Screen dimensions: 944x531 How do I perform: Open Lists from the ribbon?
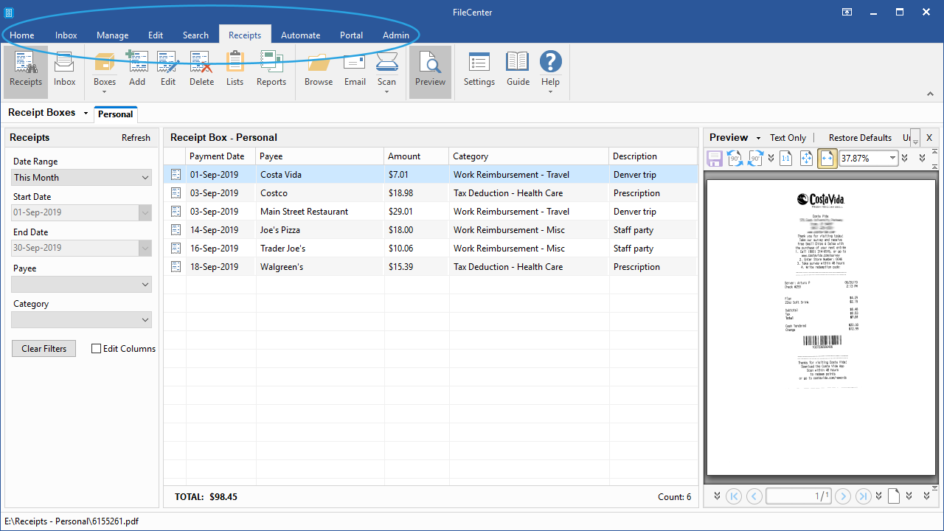tap(235, 69)
